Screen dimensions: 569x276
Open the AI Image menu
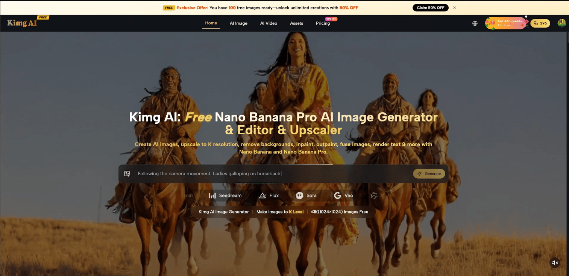pos(238,23)
